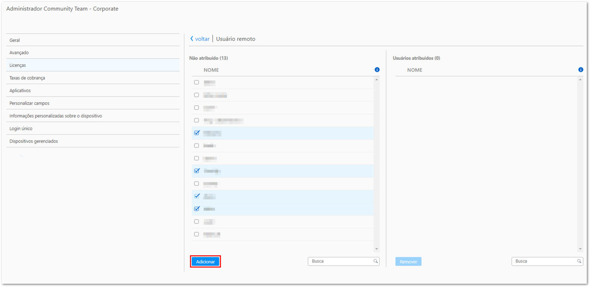Open the Avançado section
Image resolution: width=590 pixels, height=287 pixels.
pyautogui.click(x=93, y=53)
